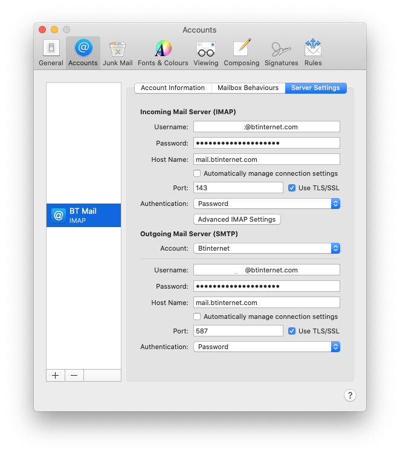400x456 pixels.
Task: Click Advanced IMAP Settings button
Action: click(x=237, y=219)
